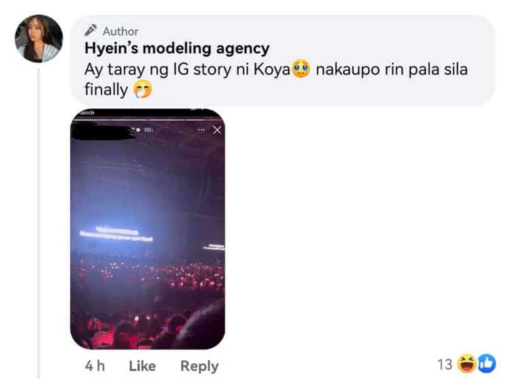Image resolution: width=510 pixels, height=379 pixels.
Task: Open the commenter's profile picture
Action: [x=39, y=38]
